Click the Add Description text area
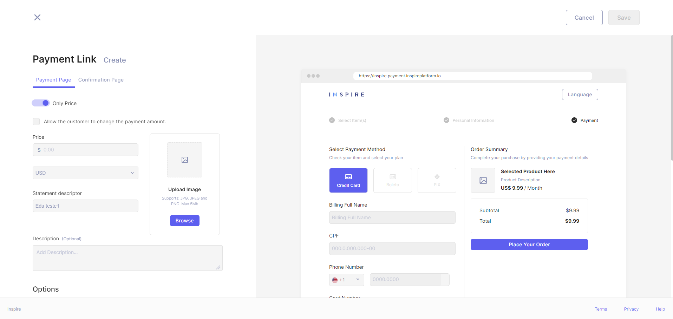Image resolution: width=673 pixels, height=319 pixels. [x=128, y=258]
